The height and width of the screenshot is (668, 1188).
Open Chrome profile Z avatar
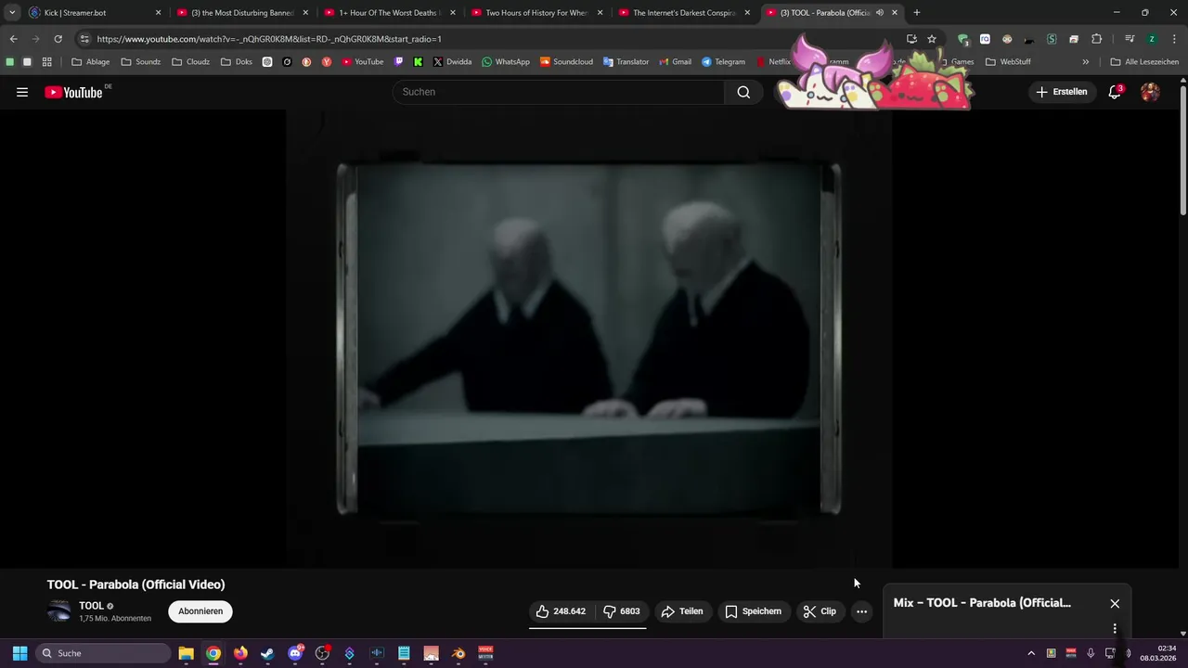(1152, 39)
